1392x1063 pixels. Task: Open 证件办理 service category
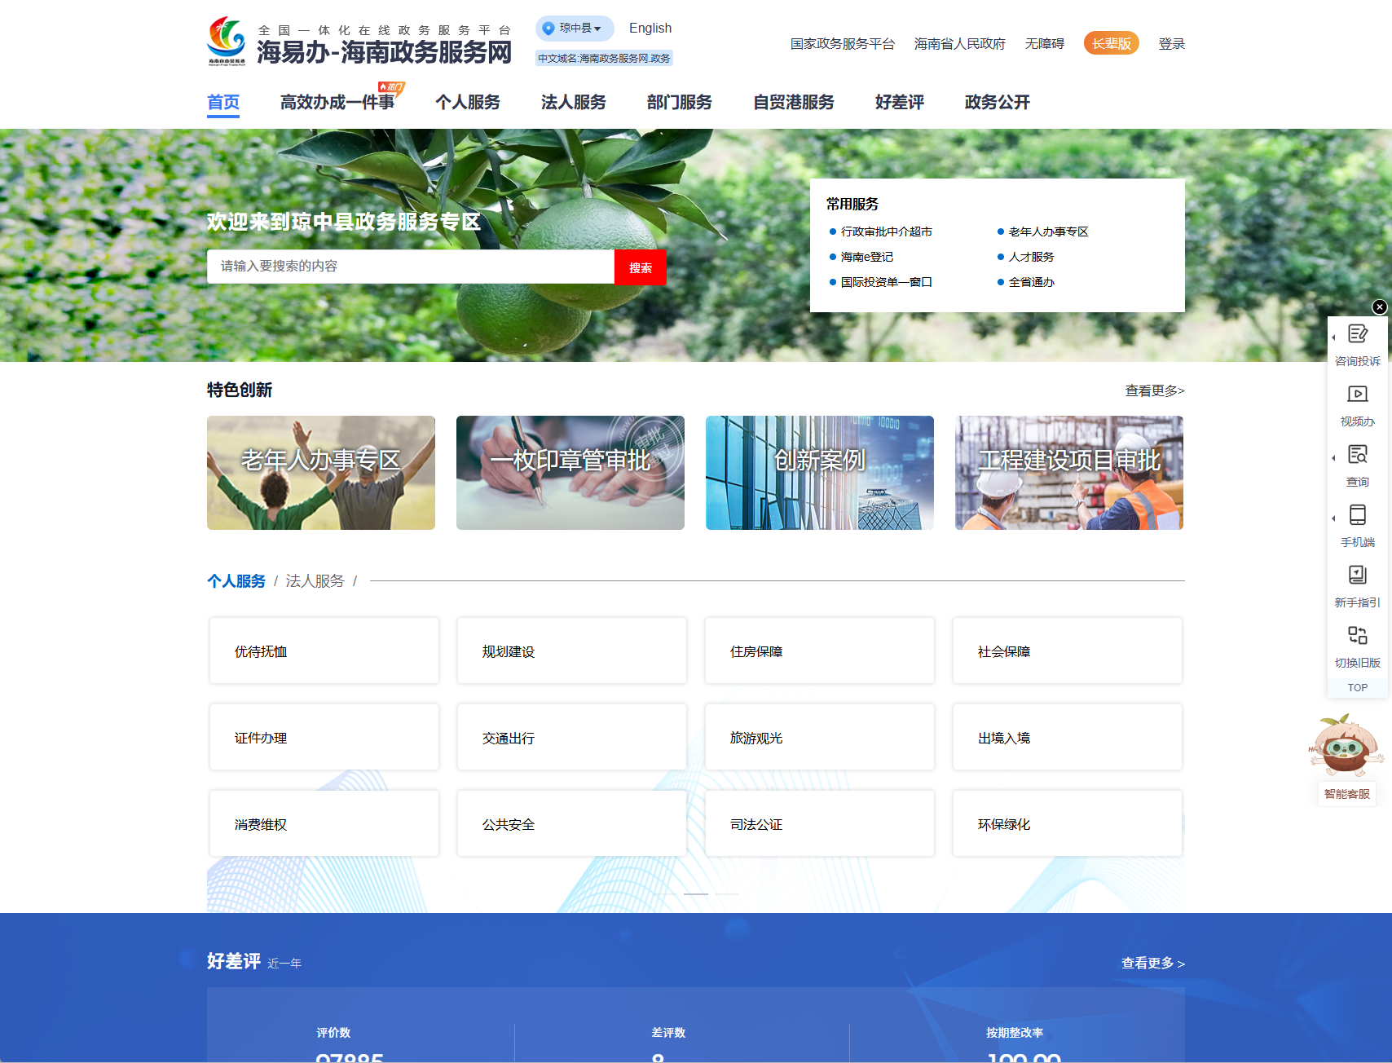point(324,737)
